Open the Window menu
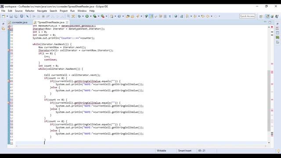This screenshot has width=281, height=158. coord(82,11)
